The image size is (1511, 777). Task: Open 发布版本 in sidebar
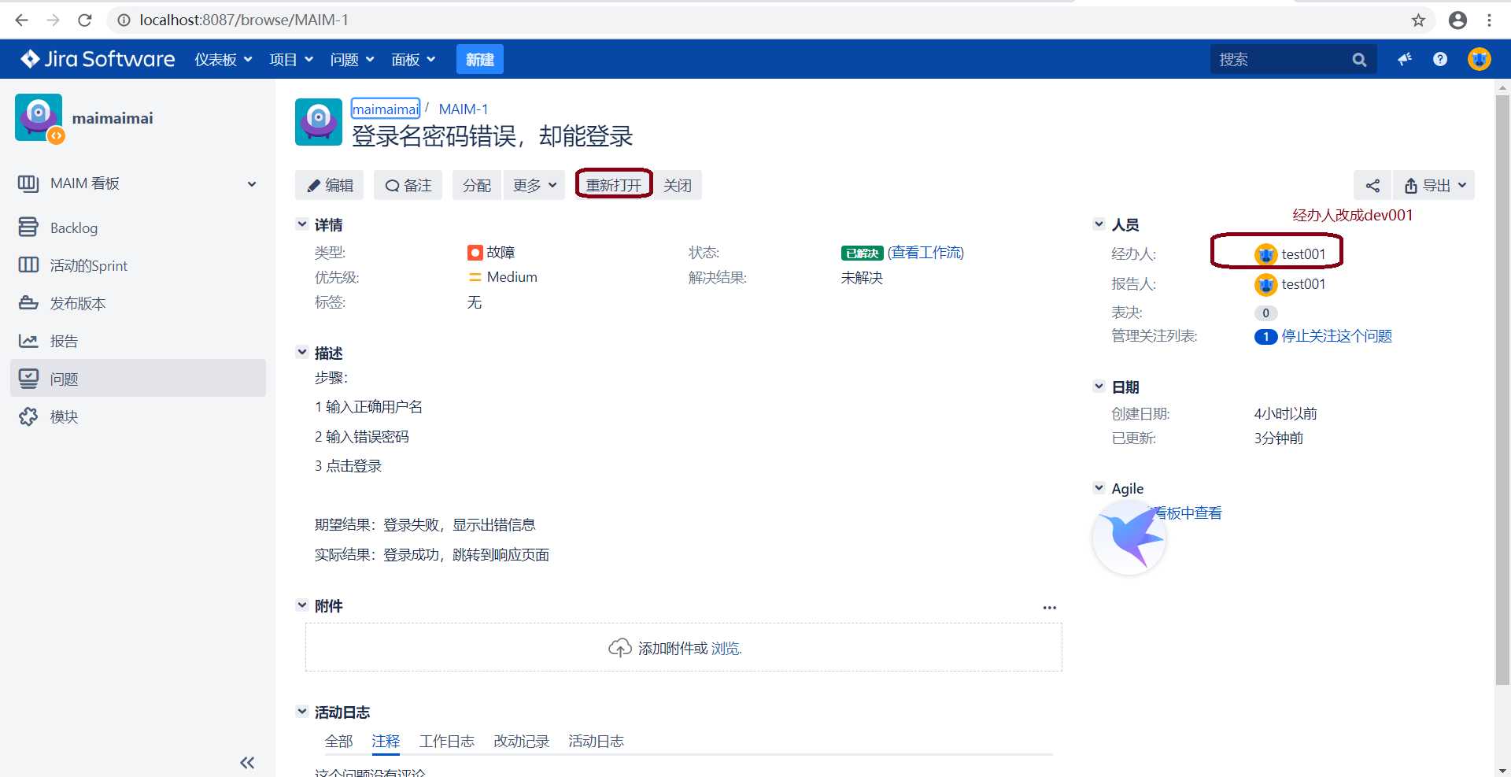point(78,303)
